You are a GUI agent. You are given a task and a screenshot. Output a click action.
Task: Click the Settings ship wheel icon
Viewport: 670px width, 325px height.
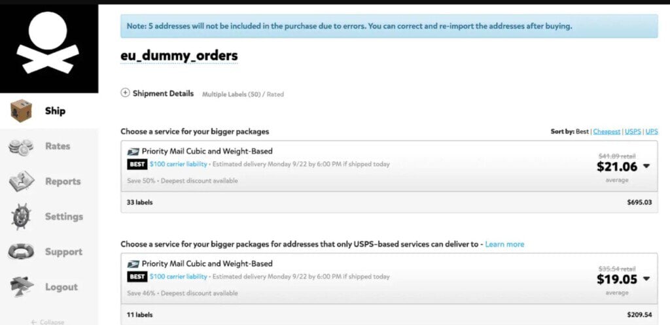22,216
